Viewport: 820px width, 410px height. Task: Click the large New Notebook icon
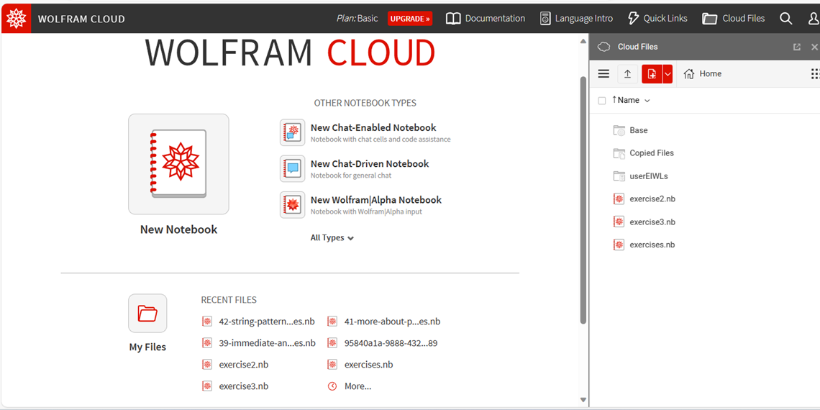(x=178, y=164)
